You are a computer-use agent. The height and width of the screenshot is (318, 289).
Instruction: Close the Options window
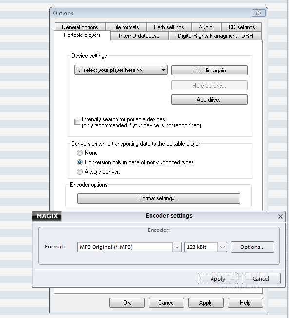click(x=258, y=13)
